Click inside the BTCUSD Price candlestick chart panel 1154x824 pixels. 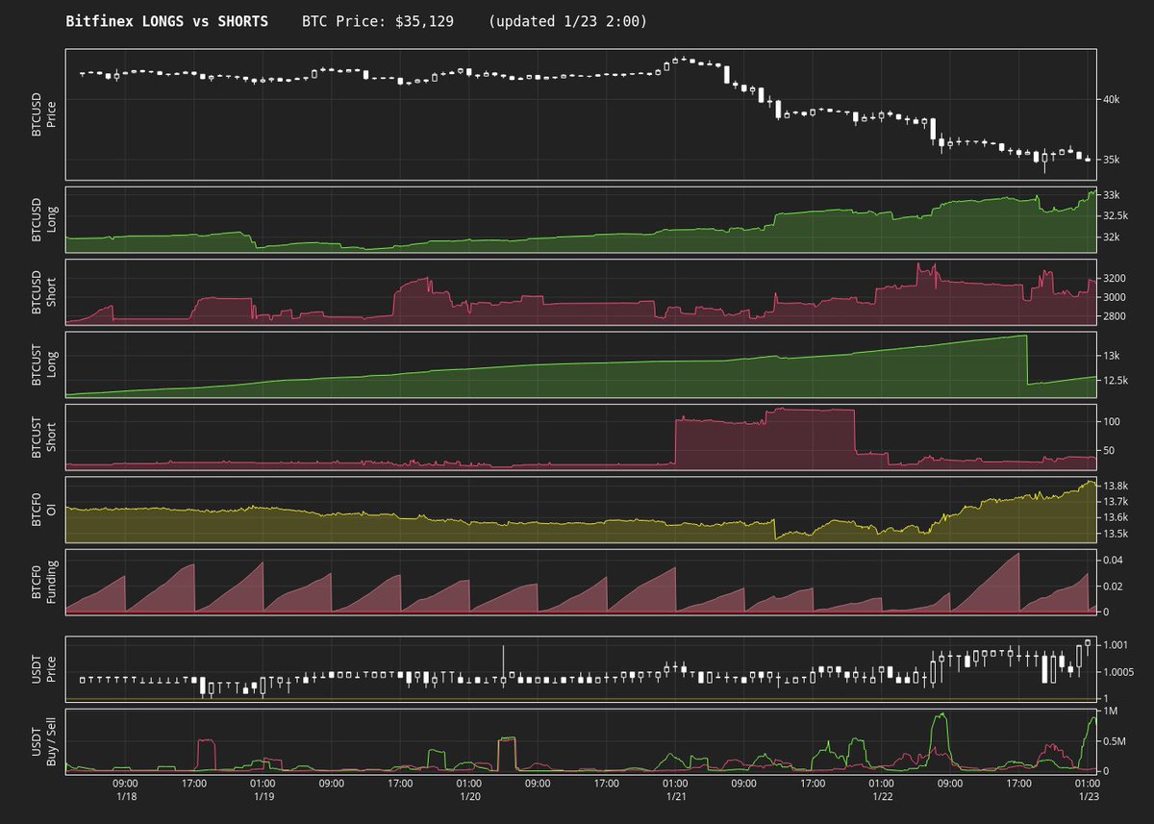(581, 113)
